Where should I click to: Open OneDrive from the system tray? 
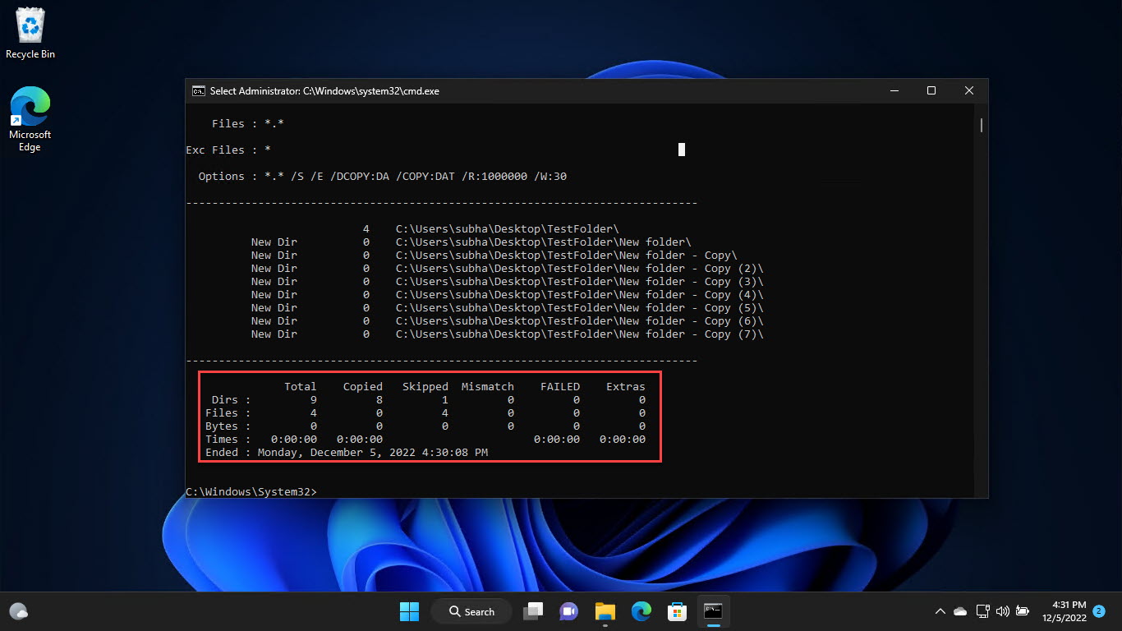(x=959, y=611)
